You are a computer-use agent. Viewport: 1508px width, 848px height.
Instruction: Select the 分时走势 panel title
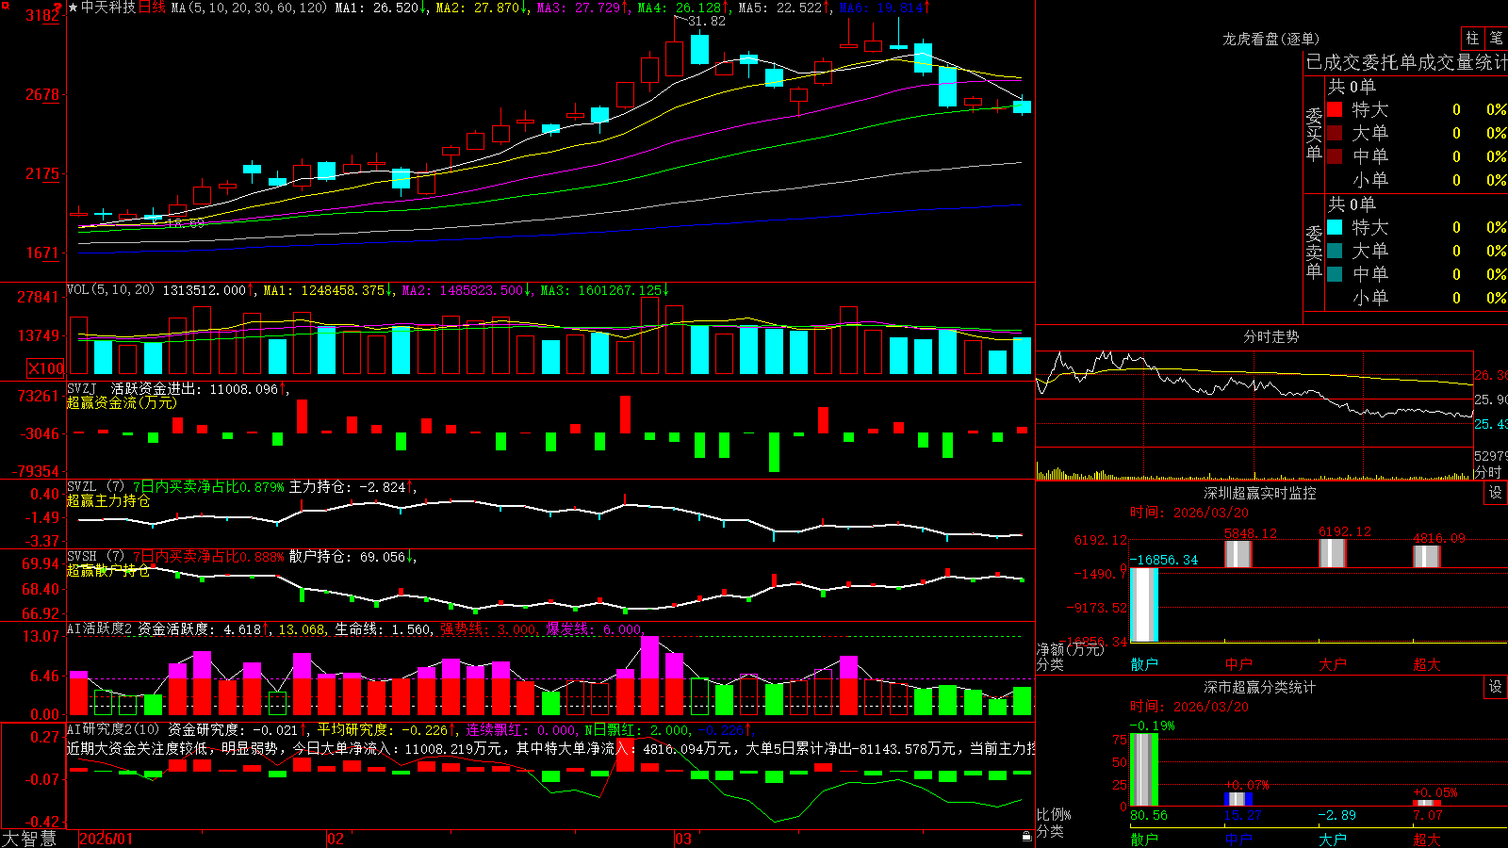point(1270,336)
